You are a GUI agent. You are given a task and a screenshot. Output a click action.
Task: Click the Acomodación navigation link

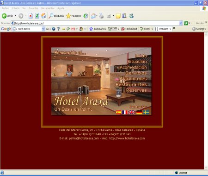133,67
